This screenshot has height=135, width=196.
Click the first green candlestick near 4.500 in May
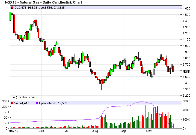point(10,16)
